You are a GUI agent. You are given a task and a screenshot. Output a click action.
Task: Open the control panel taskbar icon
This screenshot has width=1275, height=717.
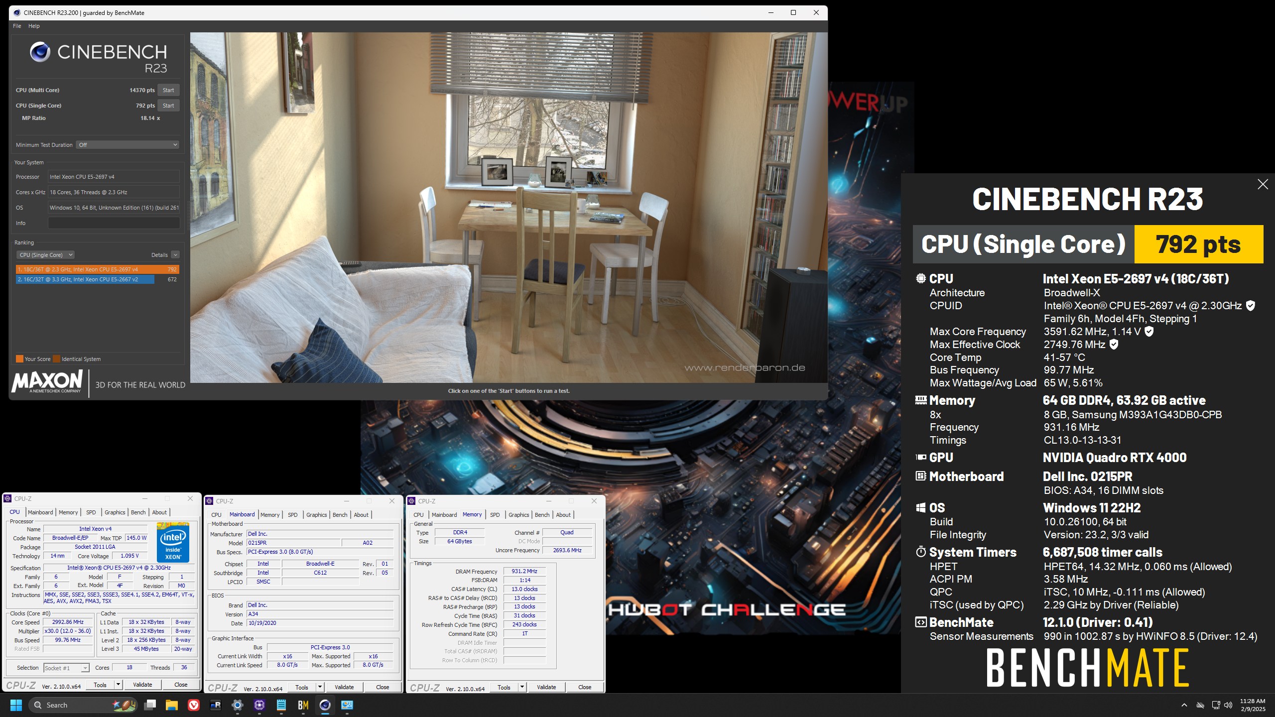pos(347,705)
